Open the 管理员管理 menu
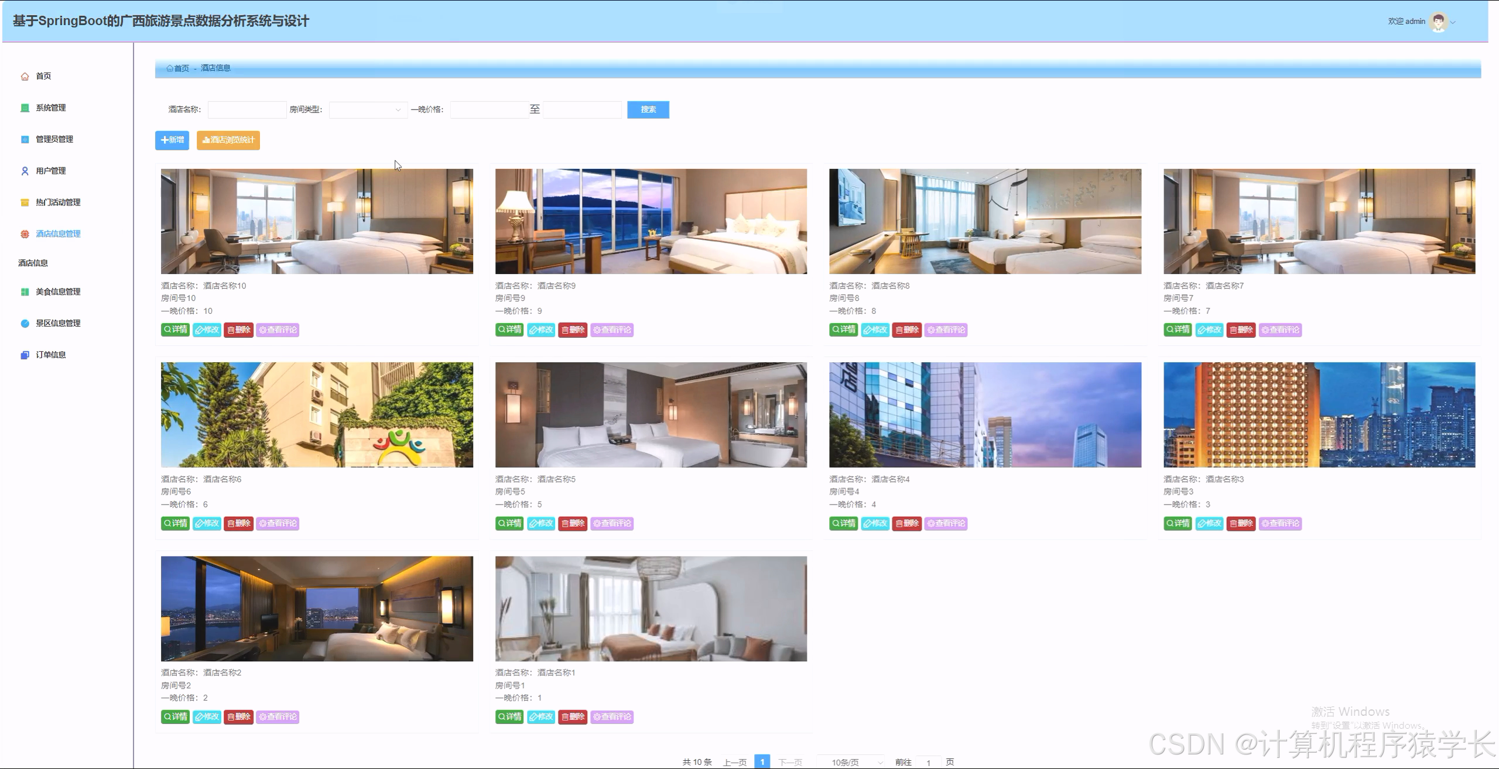The height and width of the screenshot is (769, 1499). coord(54,139)
